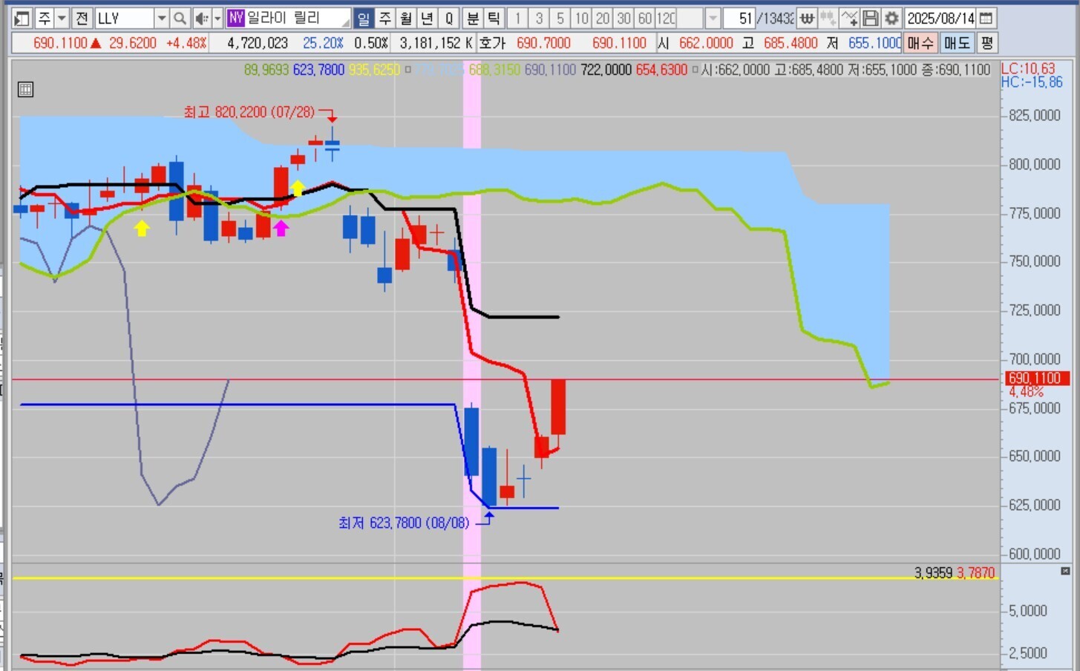Click the red 654.6300 legend value
The width and height of the screenshot is (1080, 671).
pos(661,70)
